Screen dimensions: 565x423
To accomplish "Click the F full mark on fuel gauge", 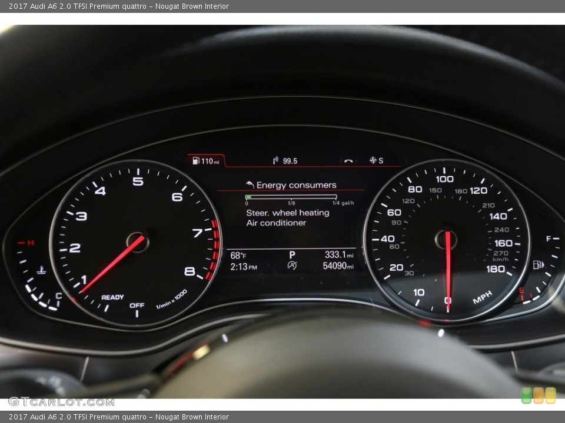I will (549, 239).
